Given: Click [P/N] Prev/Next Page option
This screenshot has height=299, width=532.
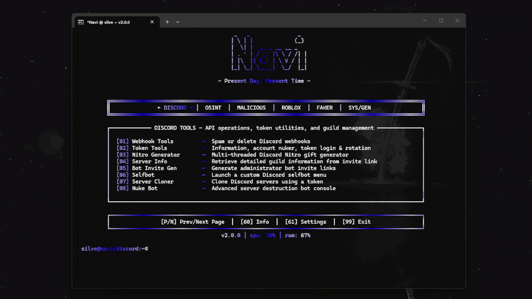Looking at the screenshot, I should coord(193,222).
